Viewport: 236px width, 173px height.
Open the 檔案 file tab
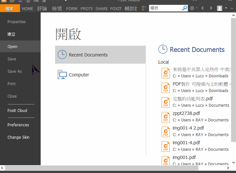point(10,8)
